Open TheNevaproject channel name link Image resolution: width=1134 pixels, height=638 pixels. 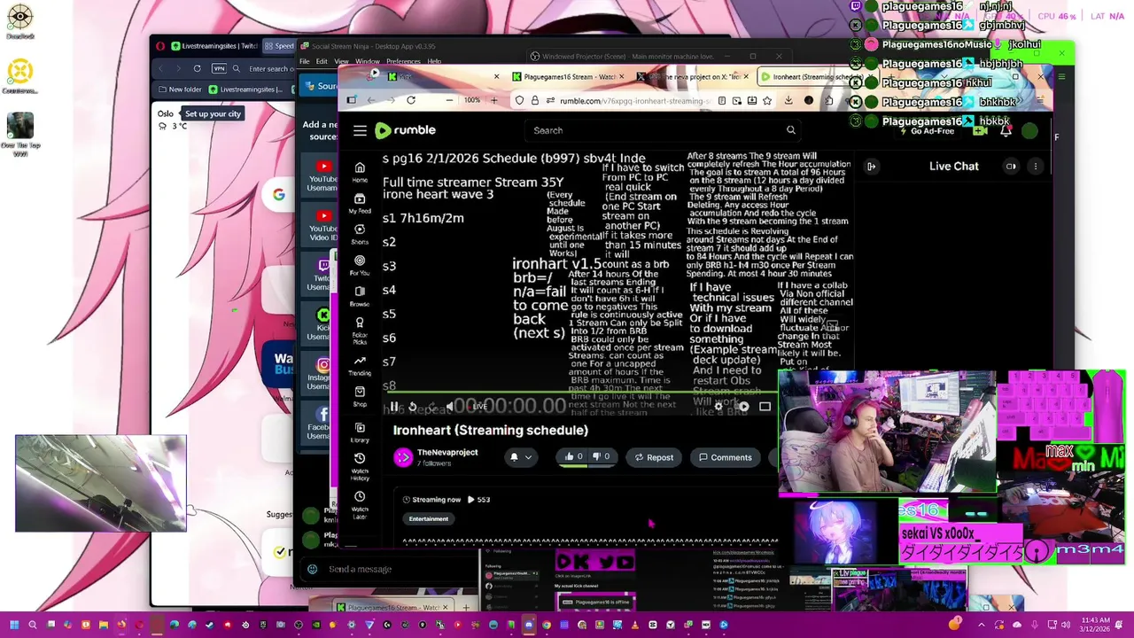point(447,452)
